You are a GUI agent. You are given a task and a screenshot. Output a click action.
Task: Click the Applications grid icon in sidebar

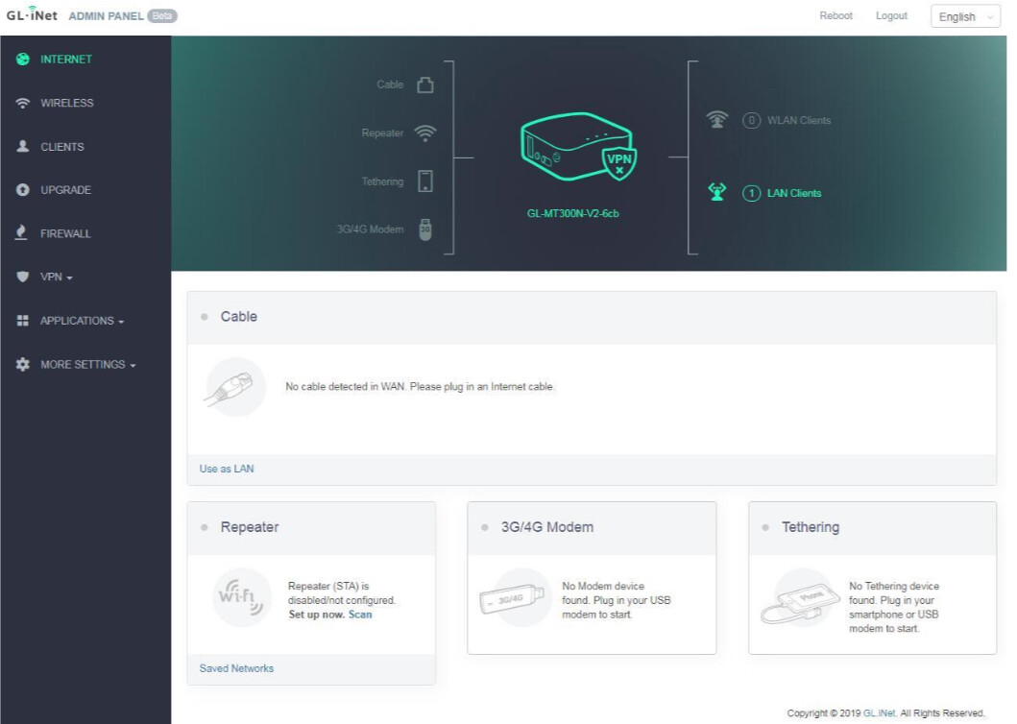[x=23, y=321]
